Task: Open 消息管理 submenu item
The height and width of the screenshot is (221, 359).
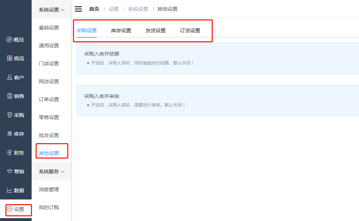Action: coord(49,189)
